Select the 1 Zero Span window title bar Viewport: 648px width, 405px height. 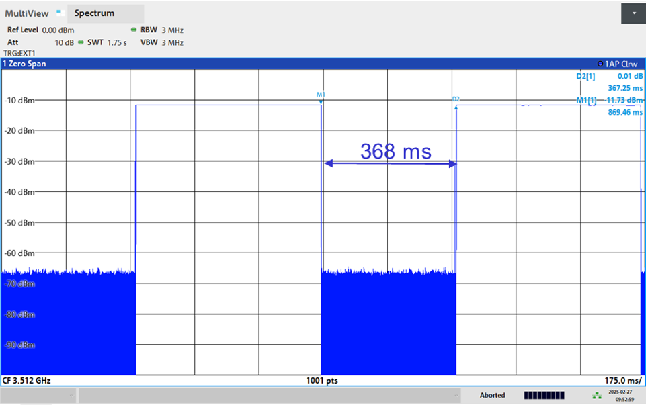202,64
